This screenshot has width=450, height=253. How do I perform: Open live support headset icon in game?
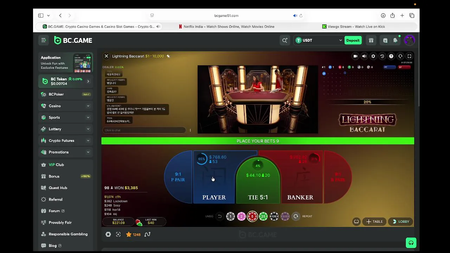[400, 56]
